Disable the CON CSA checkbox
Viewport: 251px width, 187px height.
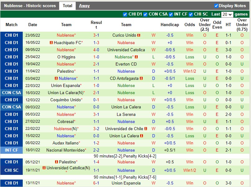[x=144, y=14]
